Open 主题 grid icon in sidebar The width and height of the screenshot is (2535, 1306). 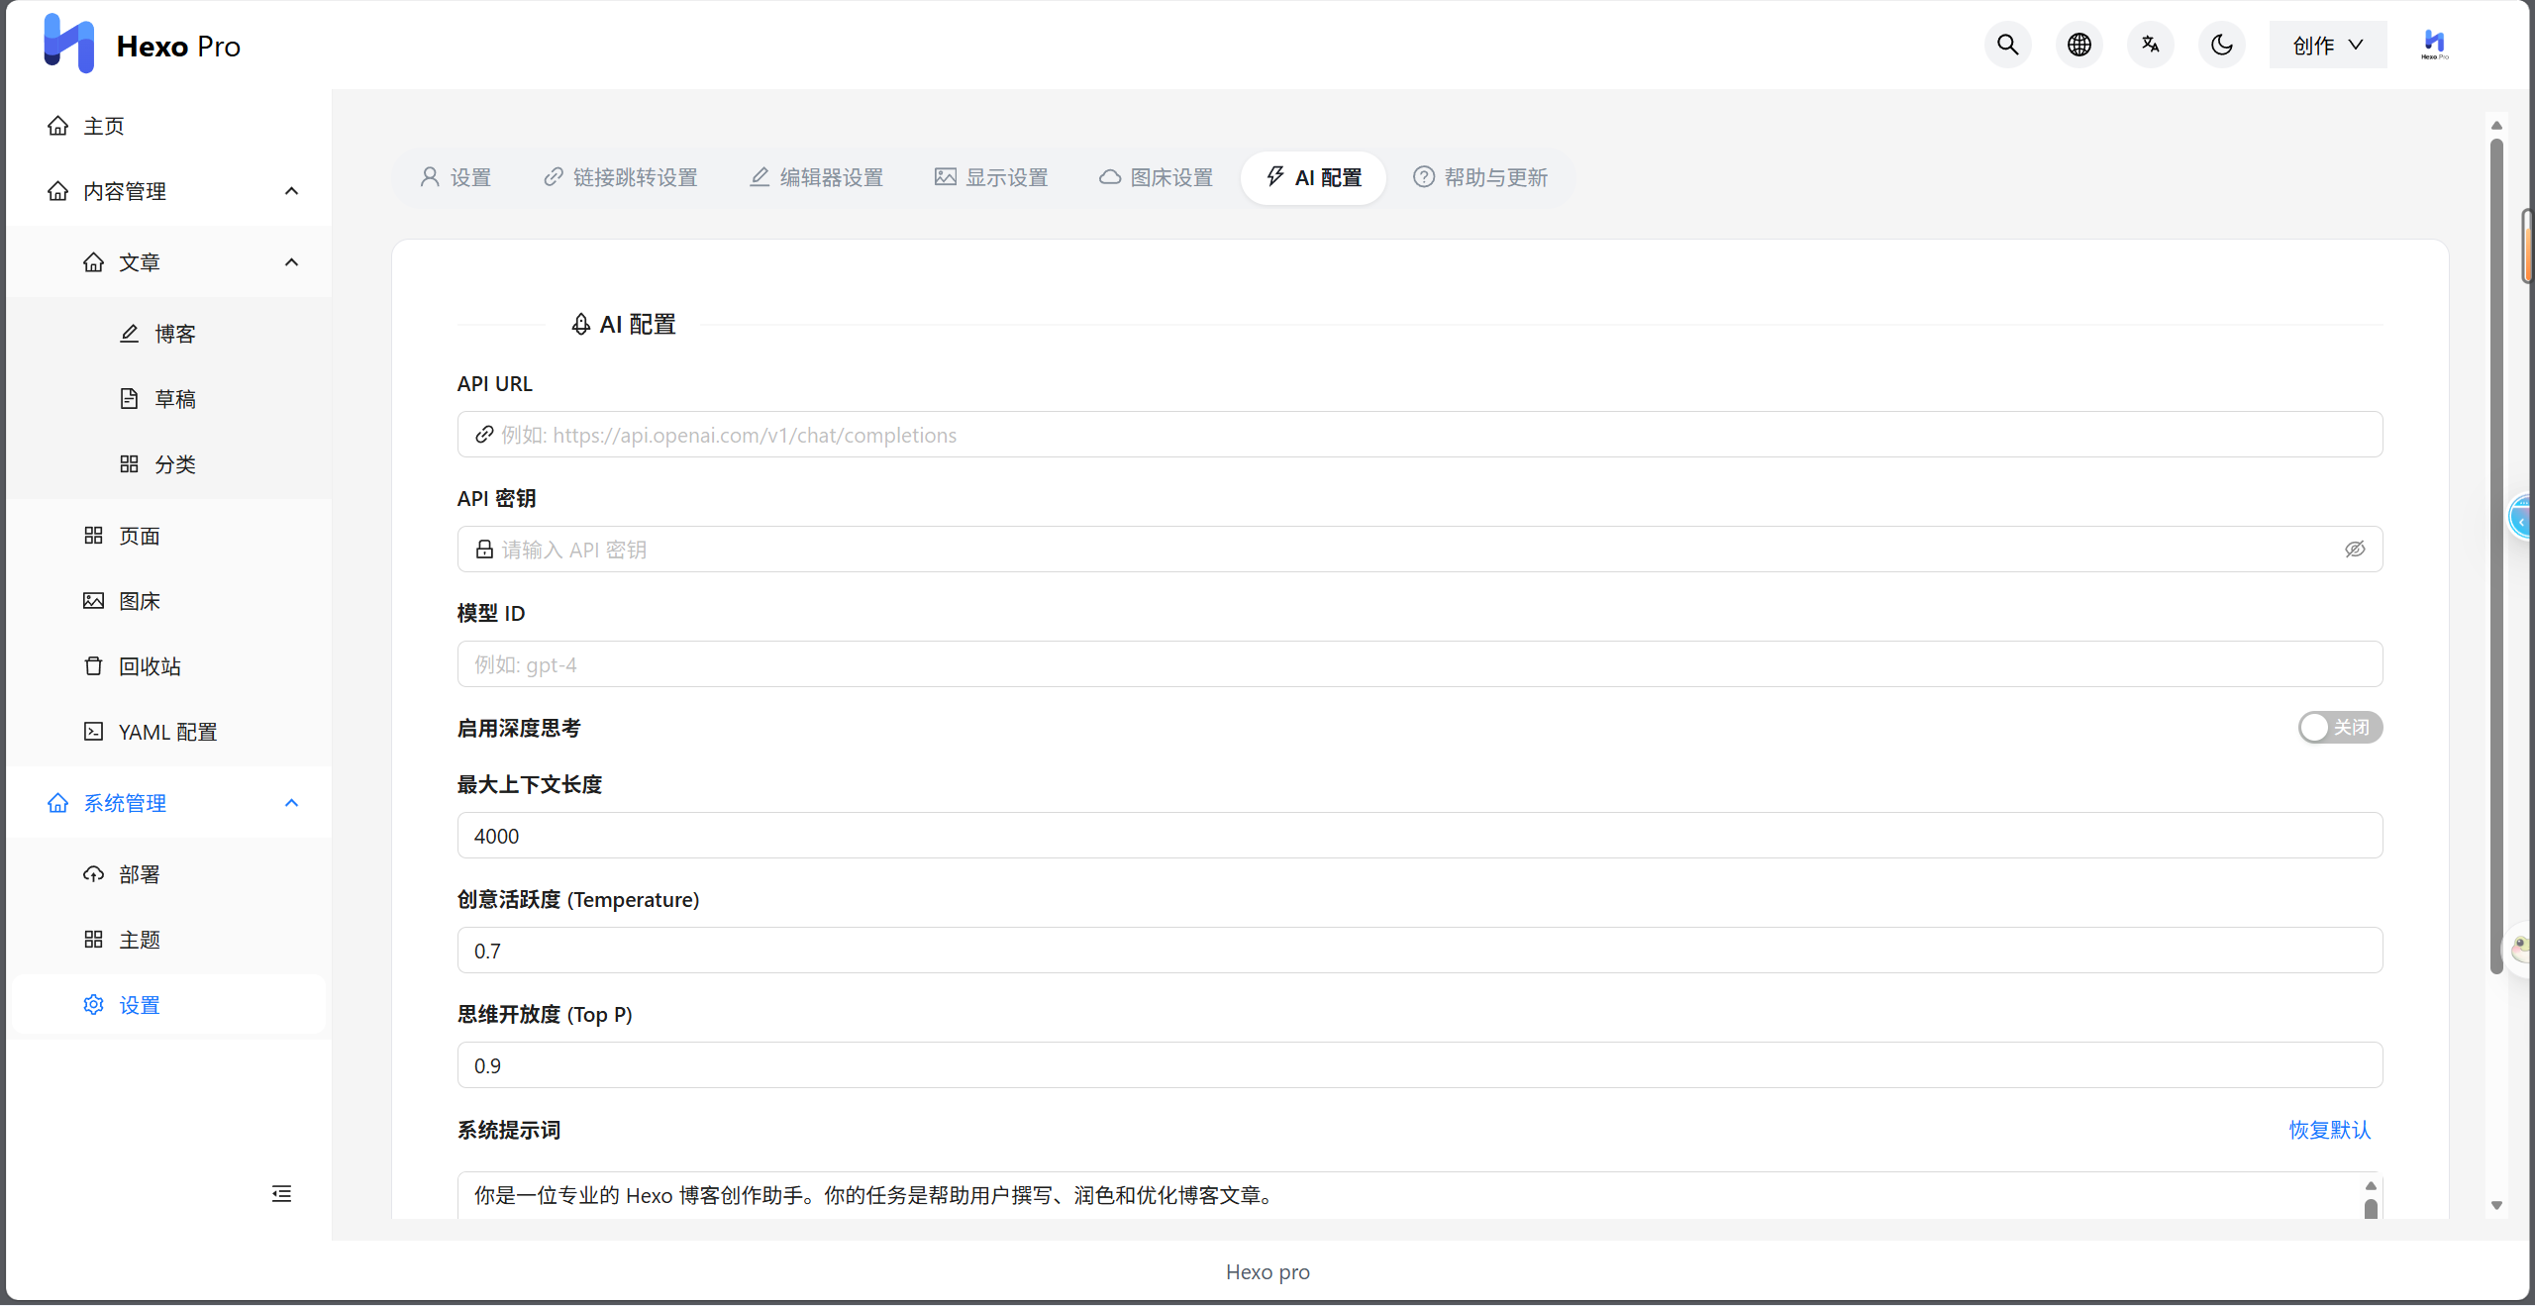point(93,940)
